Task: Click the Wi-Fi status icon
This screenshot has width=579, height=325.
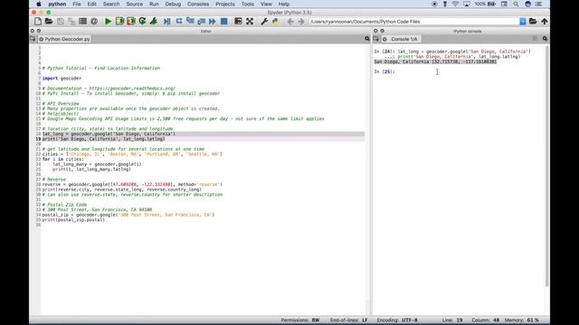Action: coord(455,4)
